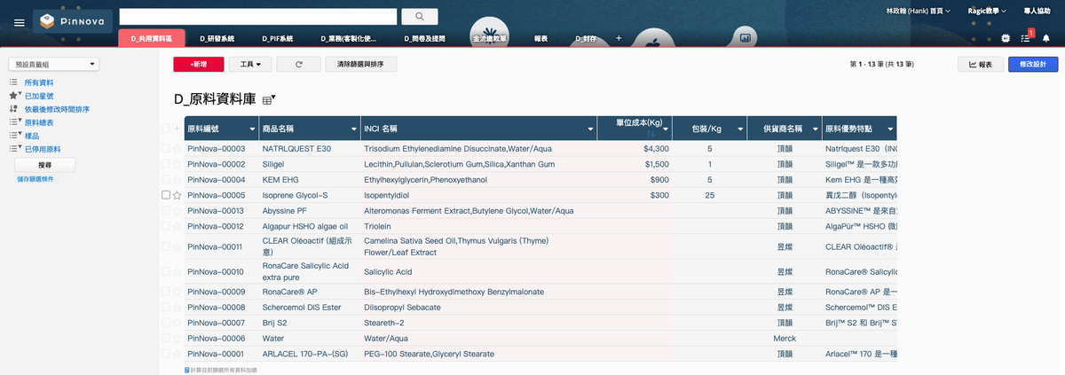This screenshot has width=1065, height=375.
Task: Switch to the D_研發系統 tab
Action: click(217, 39)
